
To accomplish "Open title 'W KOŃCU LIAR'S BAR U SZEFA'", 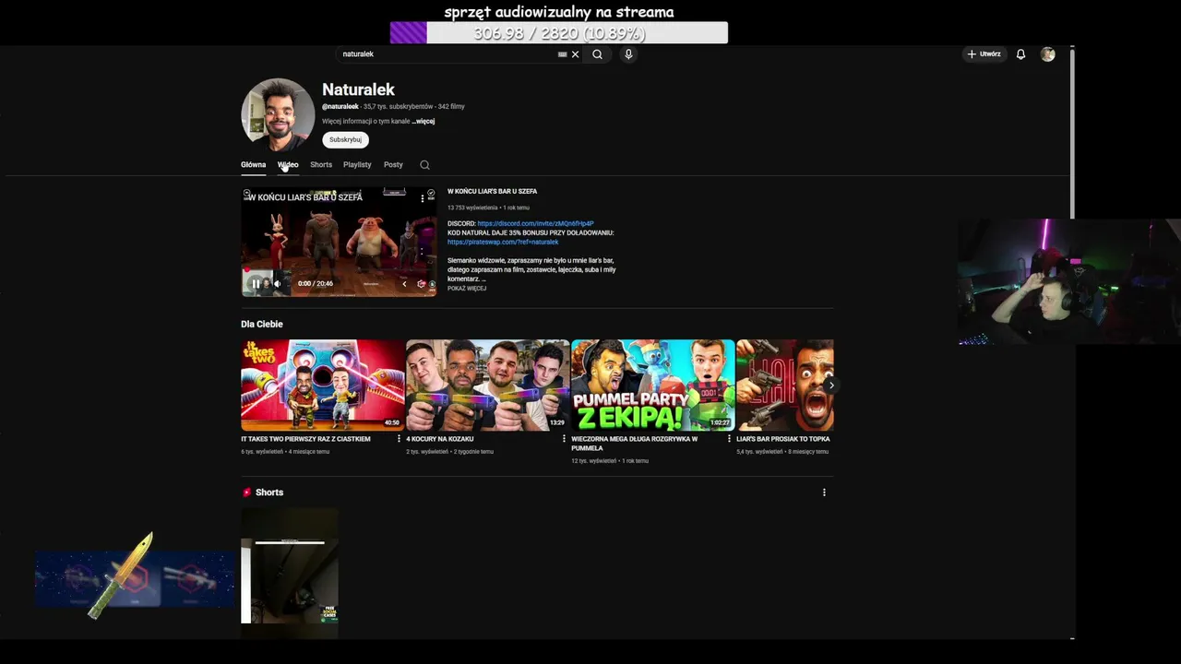I will click(492, 192).
